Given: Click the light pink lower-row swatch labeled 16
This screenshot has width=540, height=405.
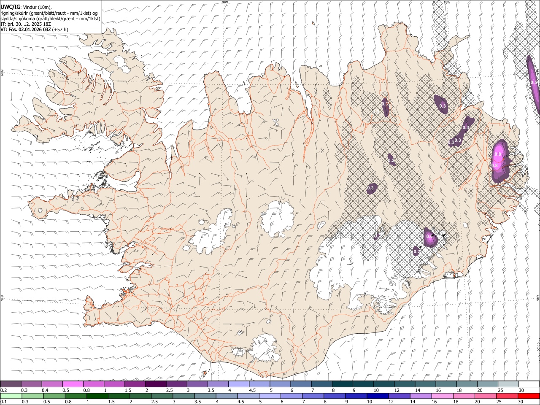Looking at the screenshot, I should click(x=442, y=396).
